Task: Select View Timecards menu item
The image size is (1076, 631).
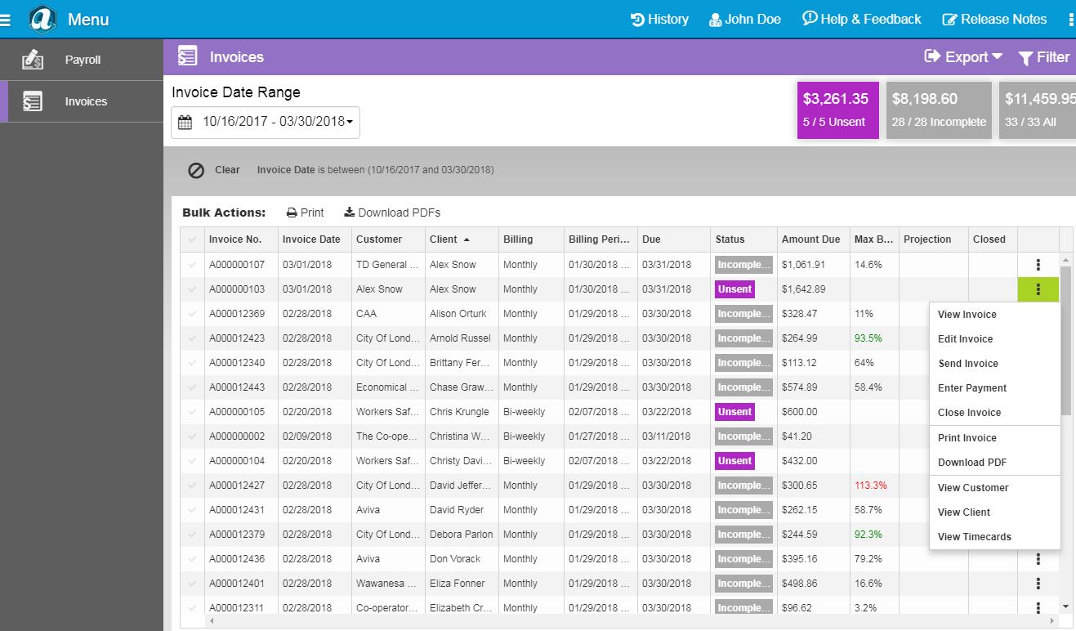Action: click(994, 537)
